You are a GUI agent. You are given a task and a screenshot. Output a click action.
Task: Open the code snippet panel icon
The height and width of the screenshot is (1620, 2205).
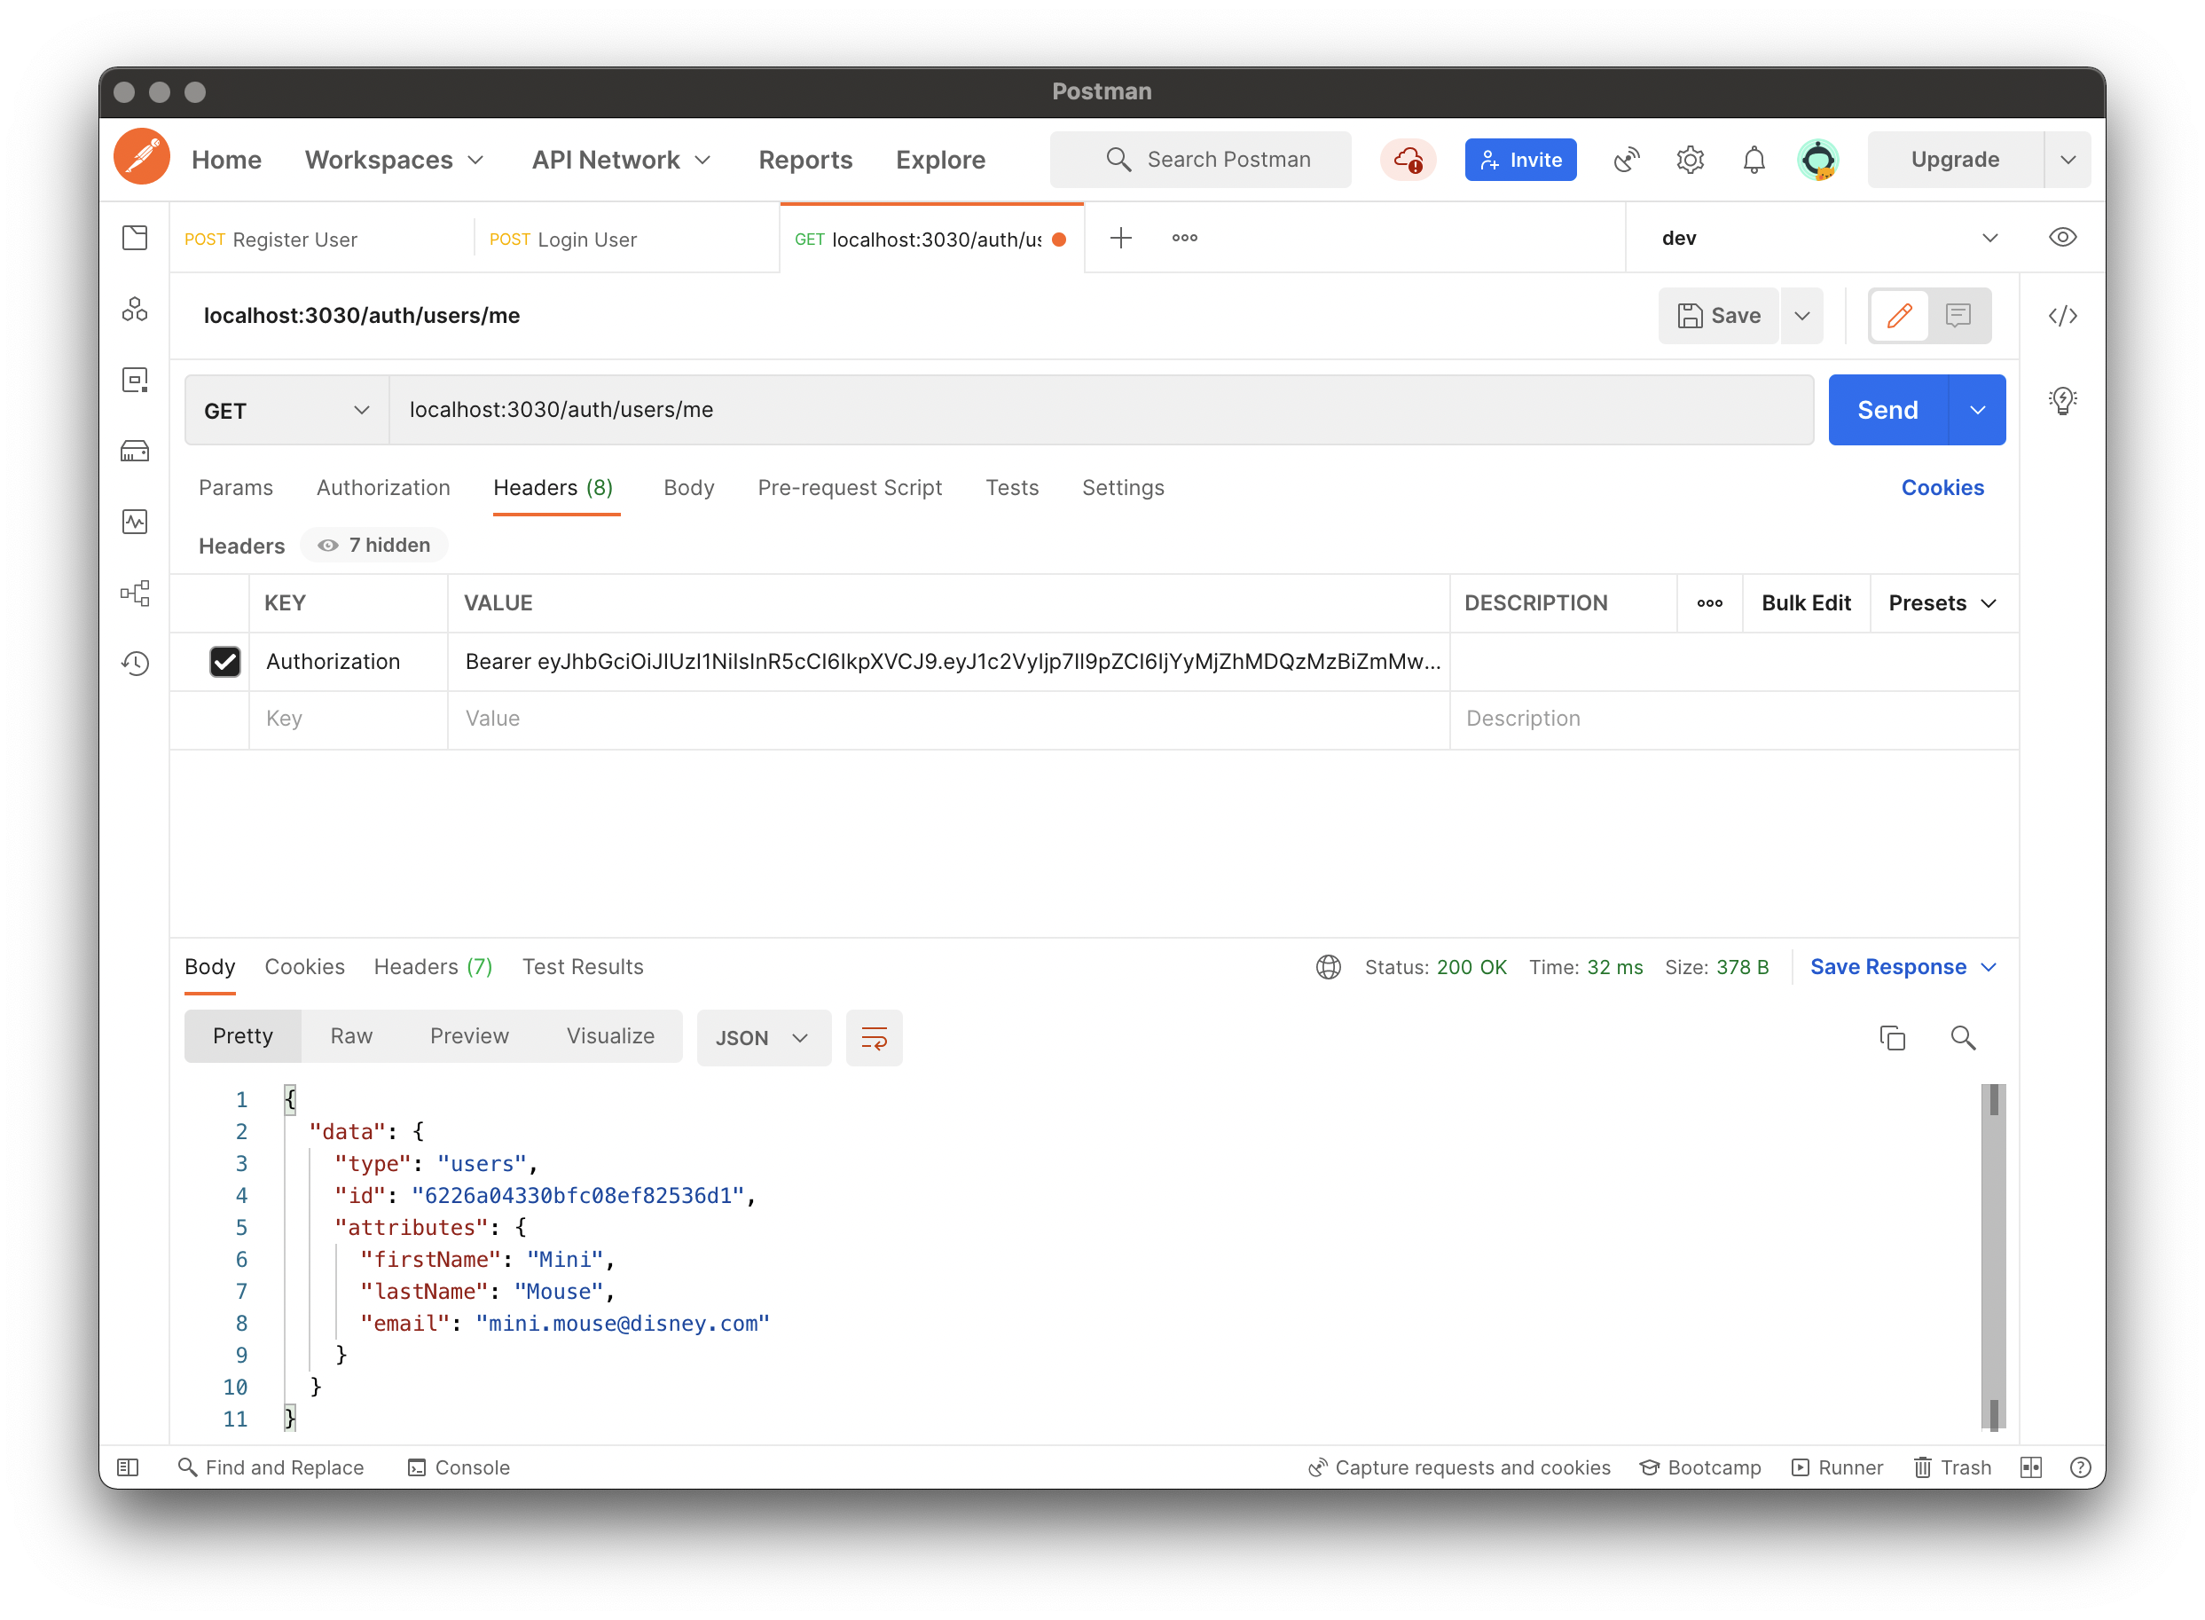coord(2063,316)
